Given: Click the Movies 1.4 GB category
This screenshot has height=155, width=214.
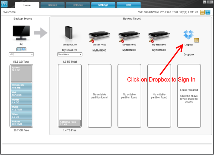Looking at the screenshot, I should (21, 101).
